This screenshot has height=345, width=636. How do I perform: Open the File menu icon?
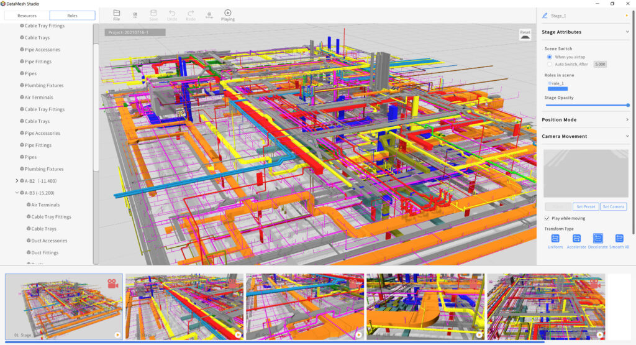[117, 14]
